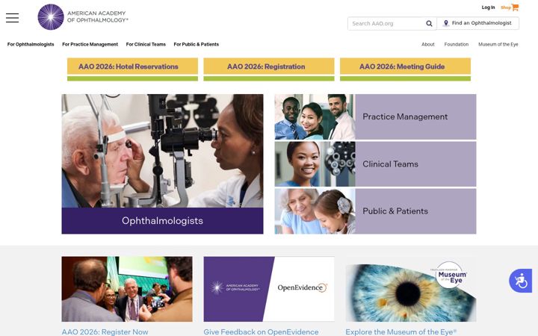Click the search magnifier icon

429,24
